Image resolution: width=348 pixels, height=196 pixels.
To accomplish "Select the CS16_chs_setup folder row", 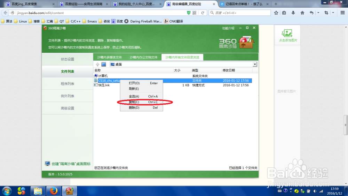I will click(x=173, y=81).
